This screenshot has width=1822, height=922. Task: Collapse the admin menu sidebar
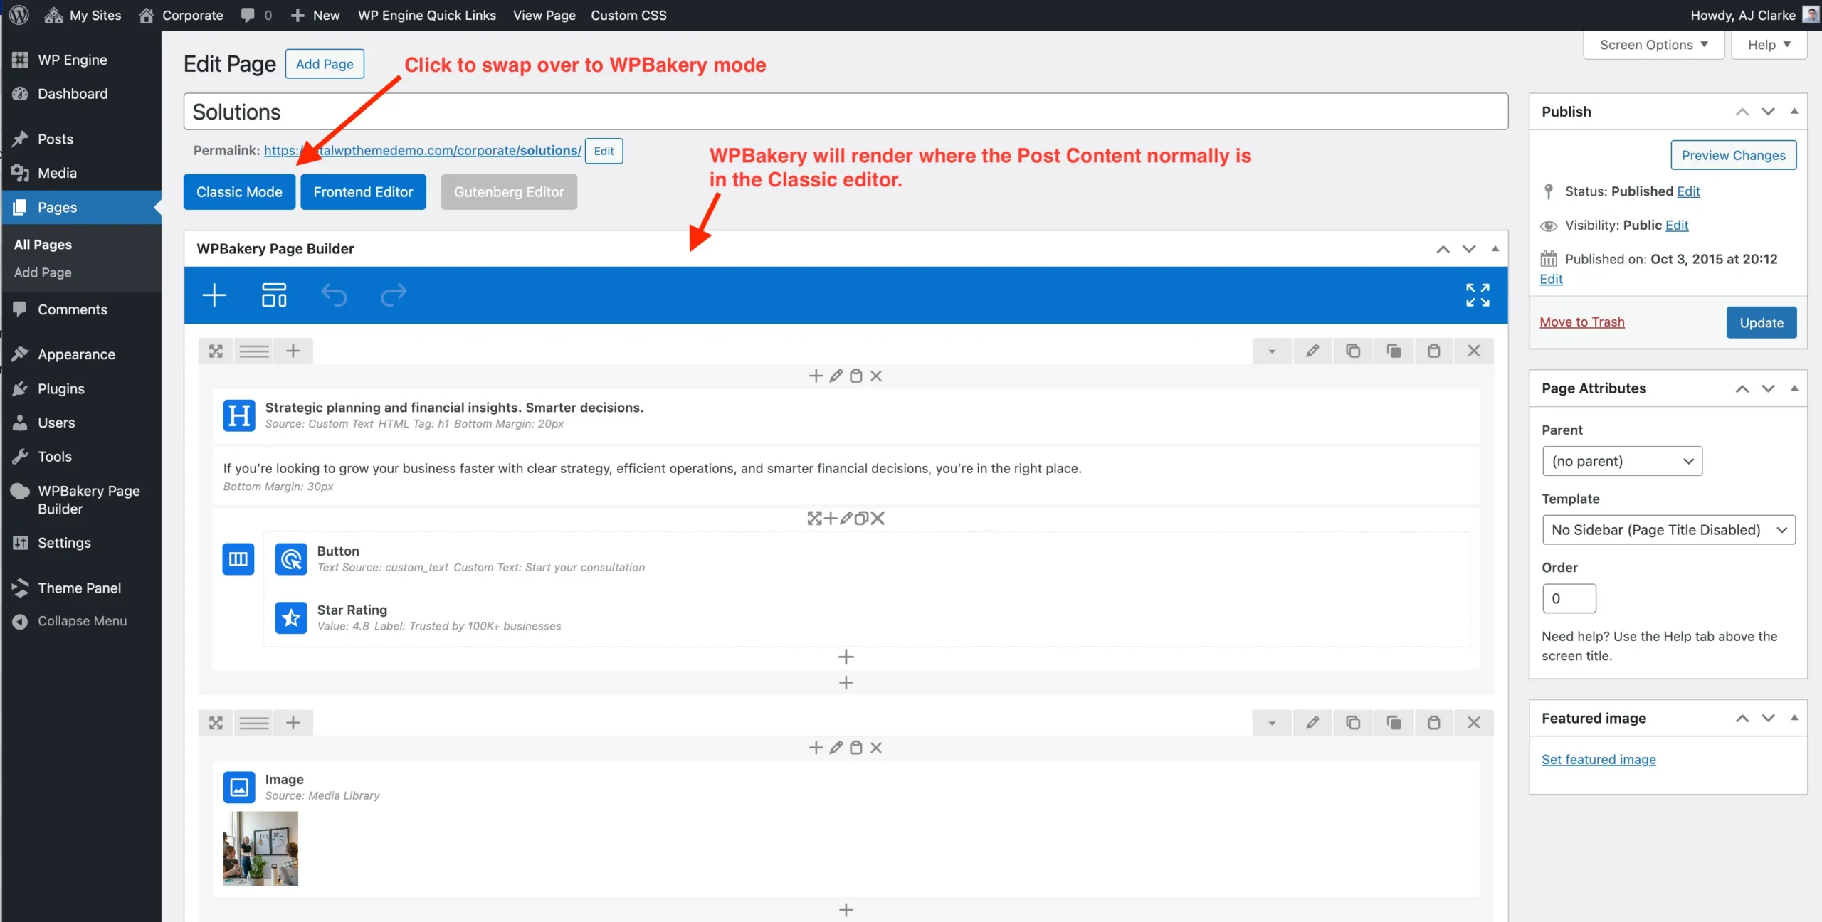click(x=80, y=620)
